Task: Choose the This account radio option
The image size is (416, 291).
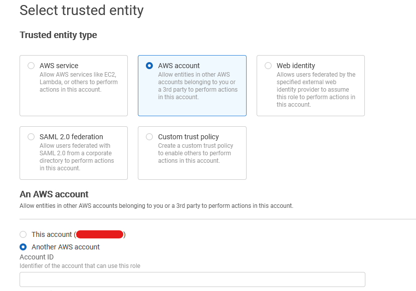Action: tap(22, 234)
